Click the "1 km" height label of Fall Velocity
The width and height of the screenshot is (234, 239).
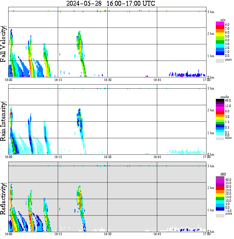[211, 56]
